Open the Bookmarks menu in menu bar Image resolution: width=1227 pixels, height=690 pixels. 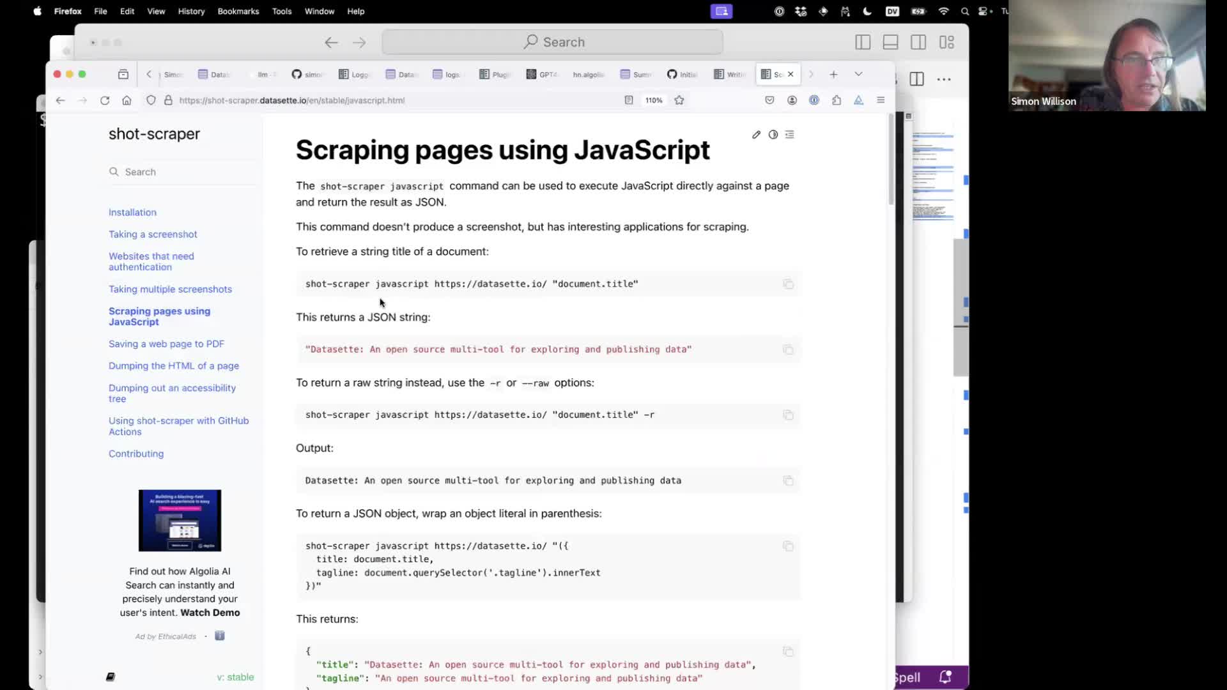click(238, 11)
